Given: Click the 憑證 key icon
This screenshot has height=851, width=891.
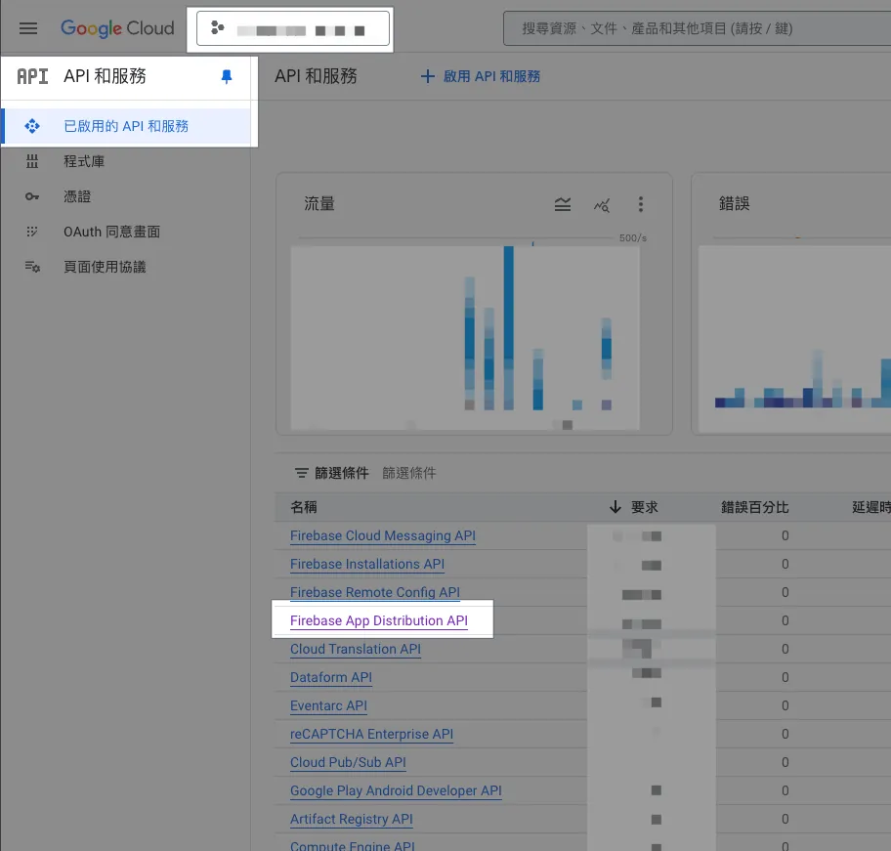Looking at the screenshot, I should (32, 196).
